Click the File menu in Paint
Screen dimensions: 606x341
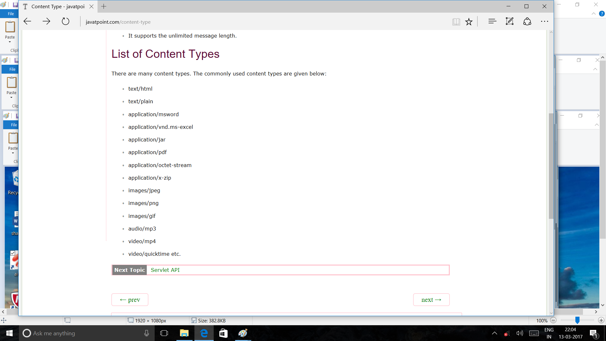pos(11,14)
